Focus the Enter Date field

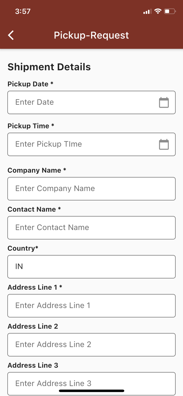[82, 102]
